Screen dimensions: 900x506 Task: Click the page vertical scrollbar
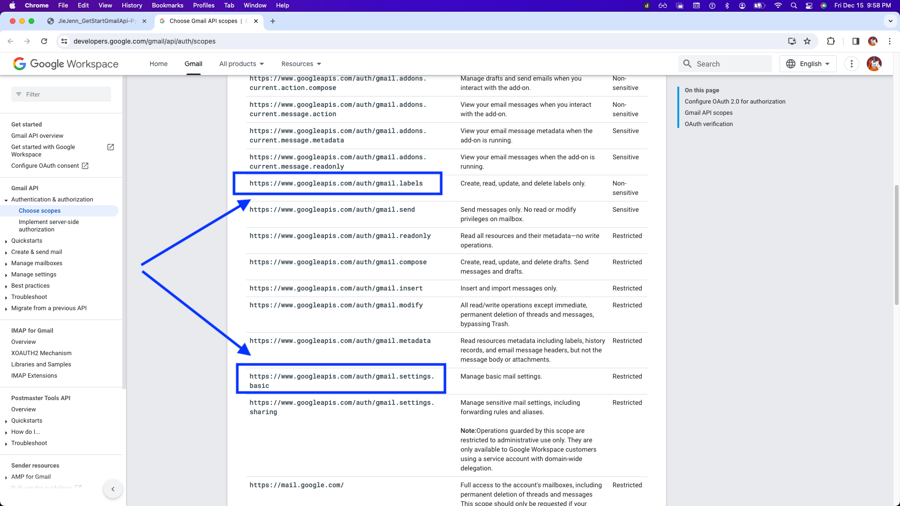897,246
